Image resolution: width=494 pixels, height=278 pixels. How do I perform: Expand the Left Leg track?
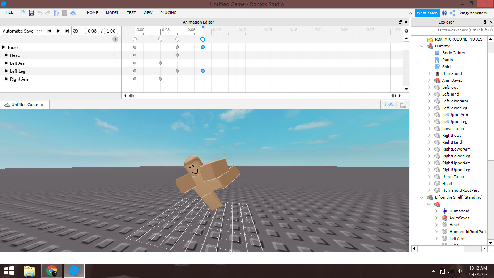pos(6,71)
